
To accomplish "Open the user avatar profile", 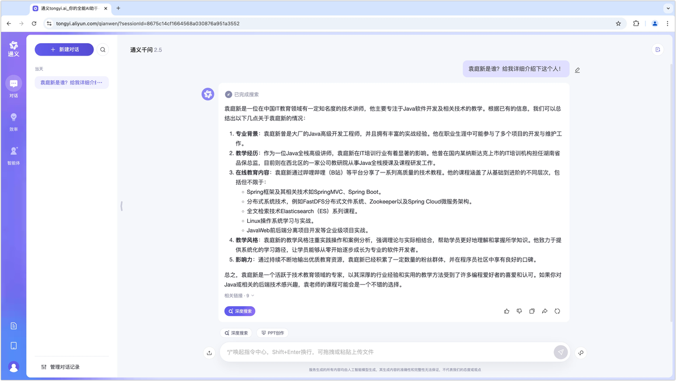I will click(x=14, y=367).
